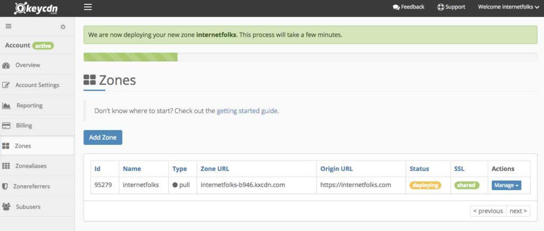Click the Add Zone button
The height and width of the screenshot is (231, 544).
tap(103, 138)
